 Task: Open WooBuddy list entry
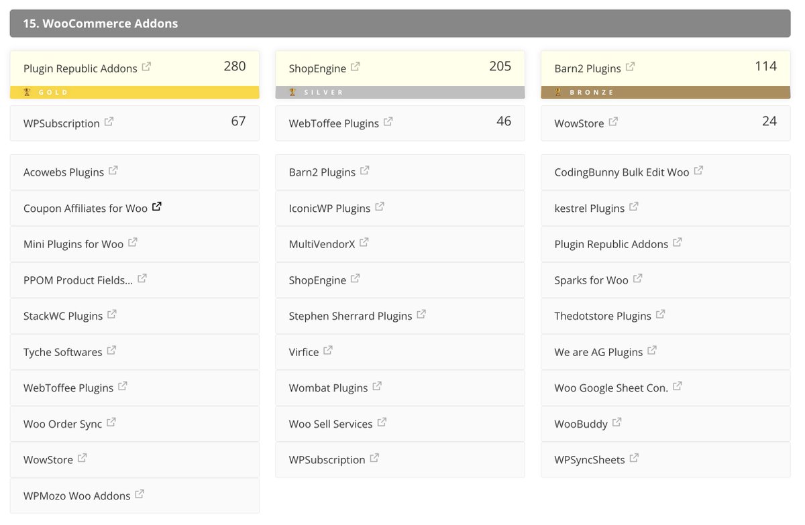click(x=666, y=424)
